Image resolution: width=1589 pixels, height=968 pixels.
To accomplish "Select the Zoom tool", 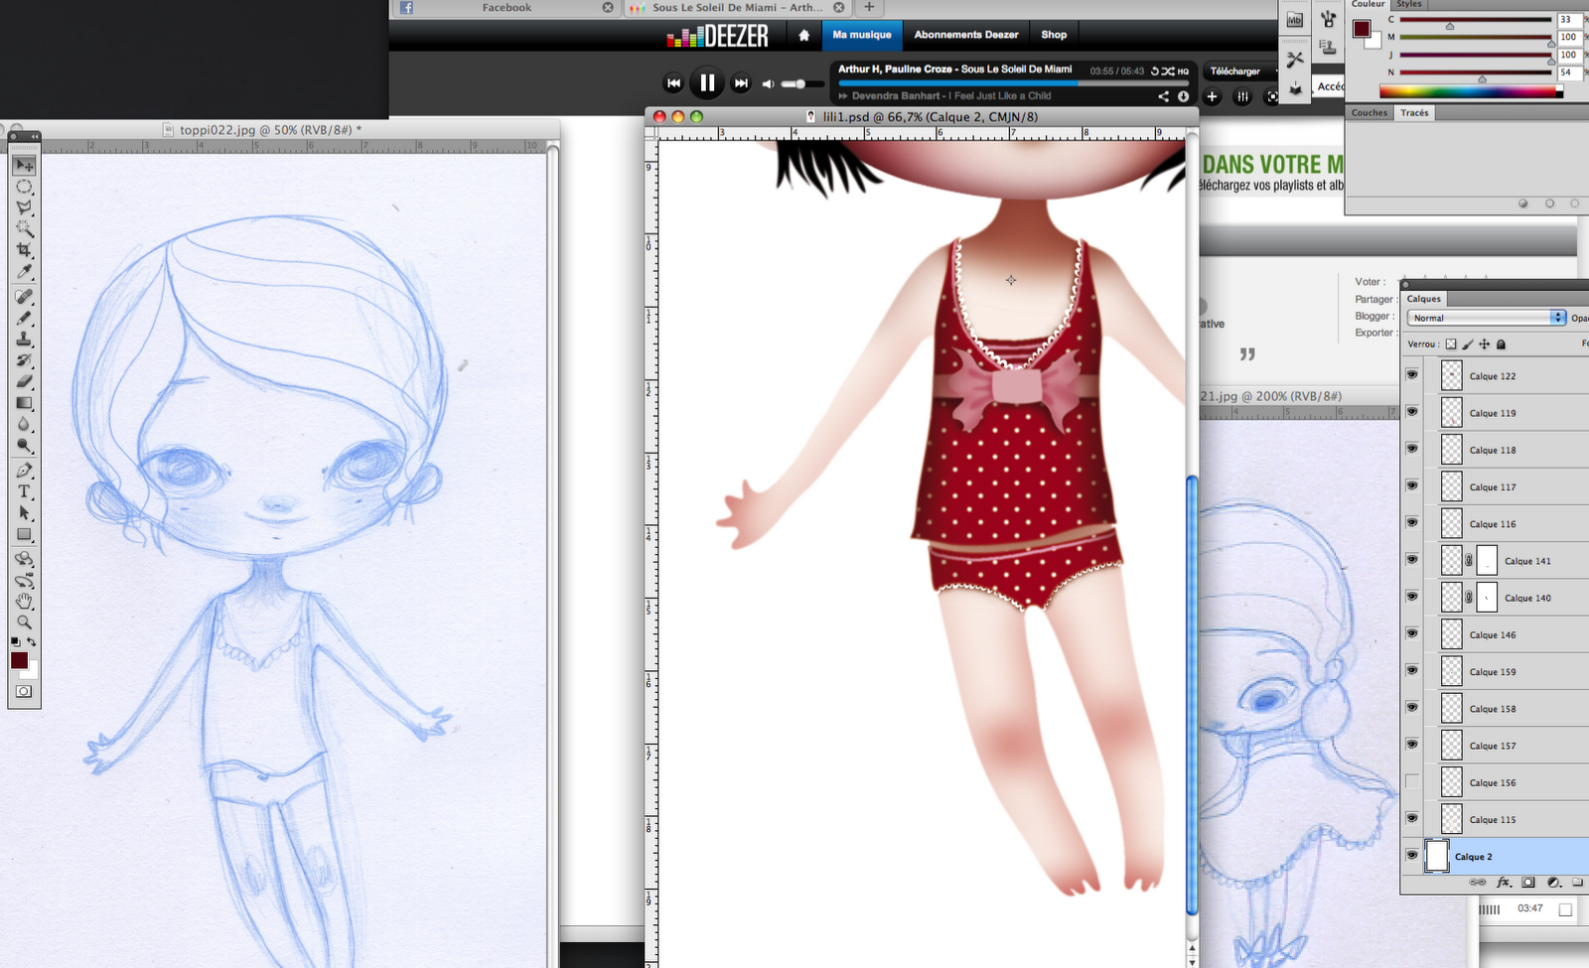I will point(25,622).
